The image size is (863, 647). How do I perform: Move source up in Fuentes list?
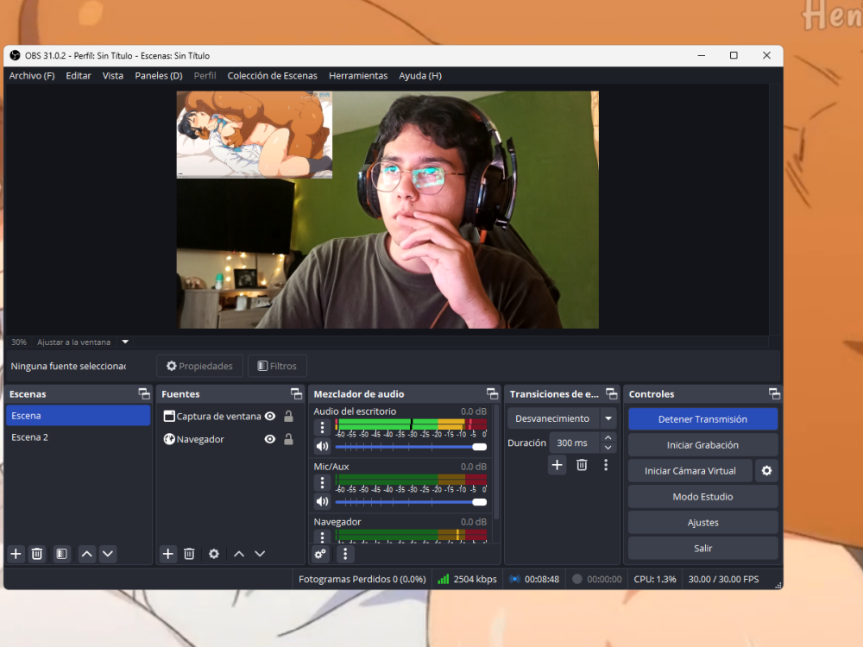[239, 554]
